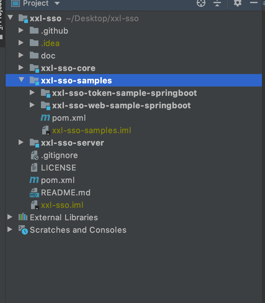The width and height of the screenshot is (265, 303).
Task: Expand External Libraries node
Action: point(10,217)
